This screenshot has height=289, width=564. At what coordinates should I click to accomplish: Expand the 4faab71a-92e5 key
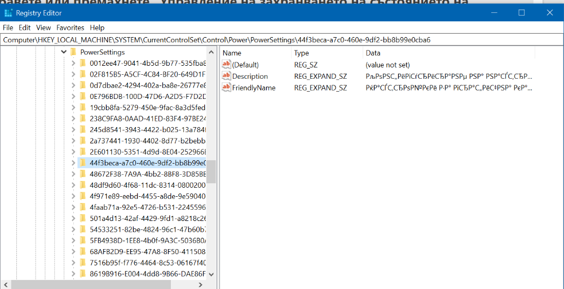[73, 207]
